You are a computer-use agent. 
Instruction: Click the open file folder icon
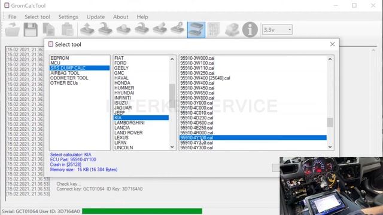point(12,30)
